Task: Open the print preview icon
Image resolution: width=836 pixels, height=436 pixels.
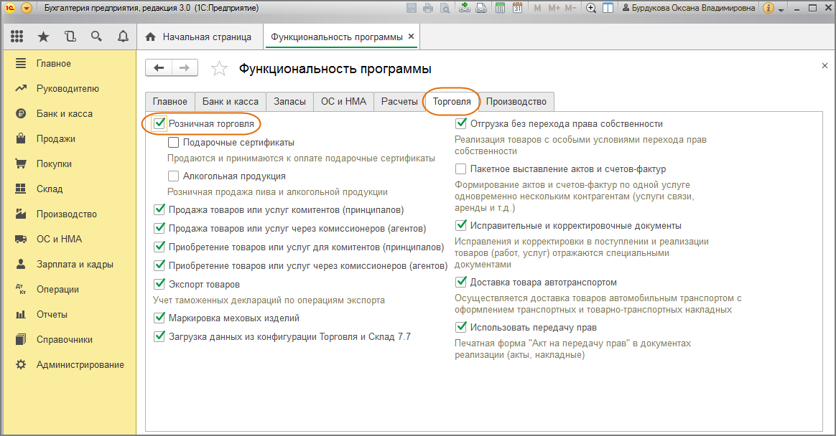Action: [x=445, y=8]
